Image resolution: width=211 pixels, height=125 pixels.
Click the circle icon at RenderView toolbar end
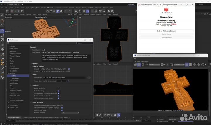click(x=203, y=65)
